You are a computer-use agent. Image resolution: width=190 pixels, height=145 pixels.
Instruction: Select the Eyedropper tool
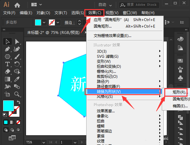pos(17,79)
